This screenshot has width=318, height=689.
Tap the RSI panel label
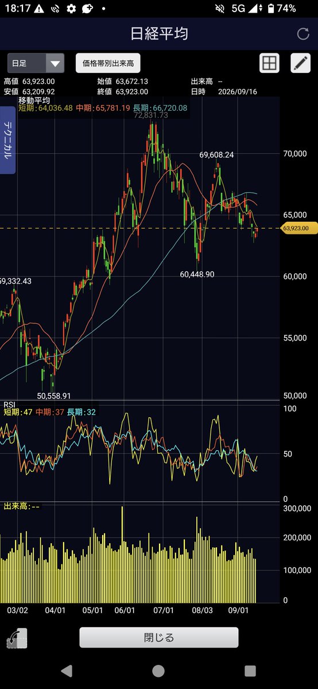[9, 404]
